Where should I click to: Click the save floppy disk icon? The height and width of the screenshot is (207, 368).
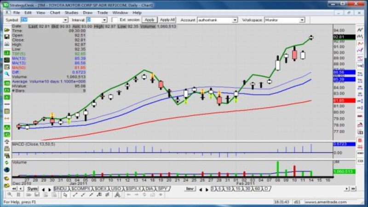pyautogui.click(x=7, y=37)
